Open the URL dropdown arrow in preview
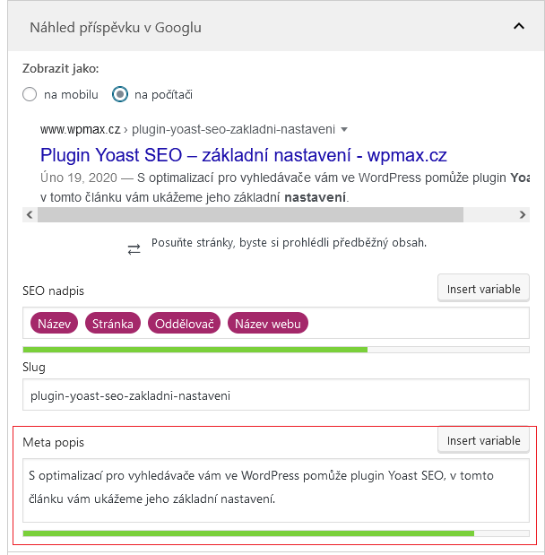545x555 pixels. pos(344,129)
